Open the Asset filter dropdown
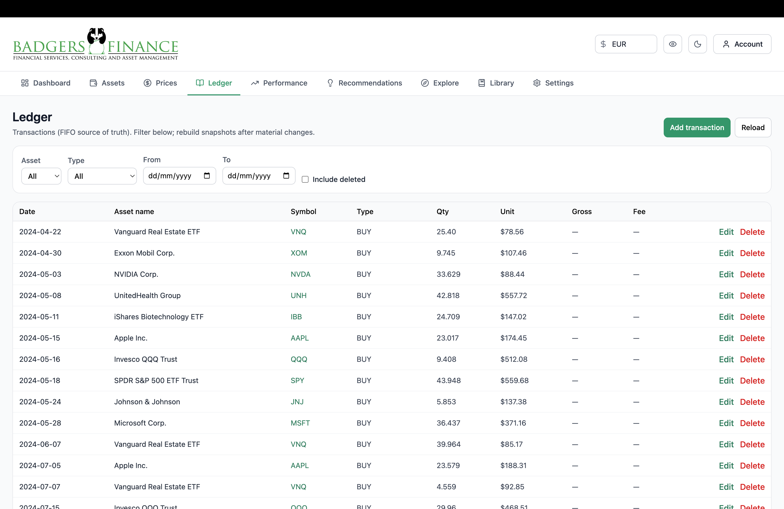Screen dimensions: 784x509 [41, 176]
